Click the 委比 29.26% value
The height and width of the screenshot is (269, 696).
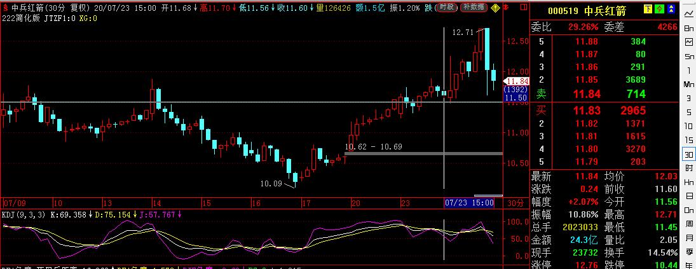tap(583, 27)
